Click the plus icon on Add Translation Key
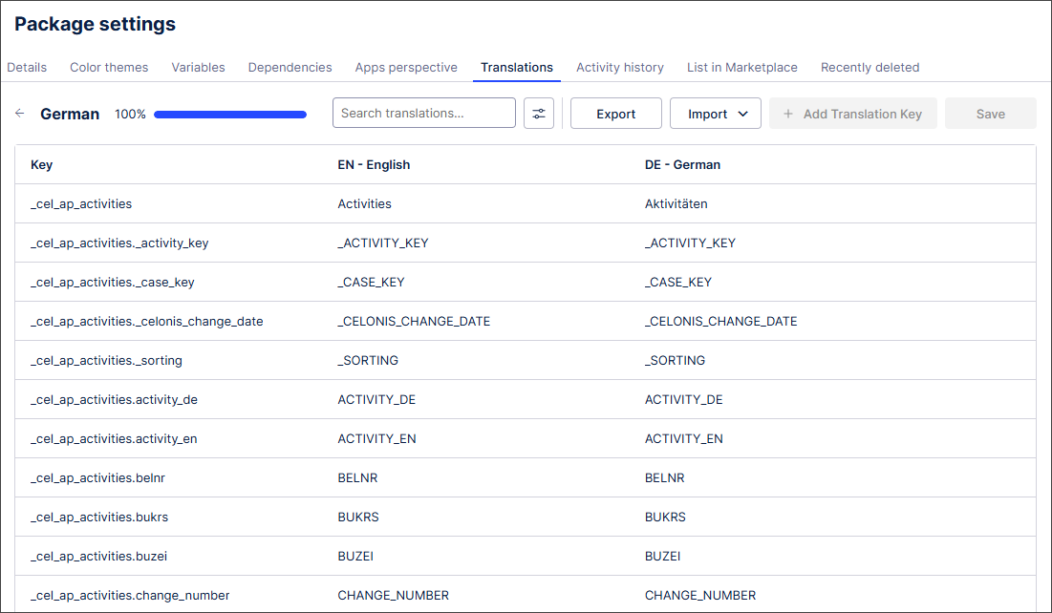 coord(787,113)
